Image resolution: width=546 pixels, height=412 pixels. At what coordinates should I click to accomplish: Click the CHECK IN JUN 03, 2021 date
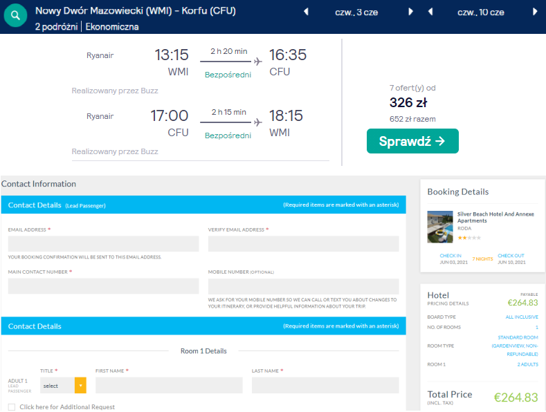click(x=453, y=259)
